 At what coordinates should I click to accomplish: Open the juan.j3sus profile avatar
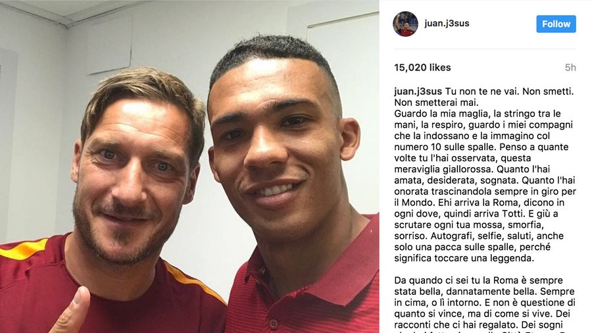click(x=405, y=24)
